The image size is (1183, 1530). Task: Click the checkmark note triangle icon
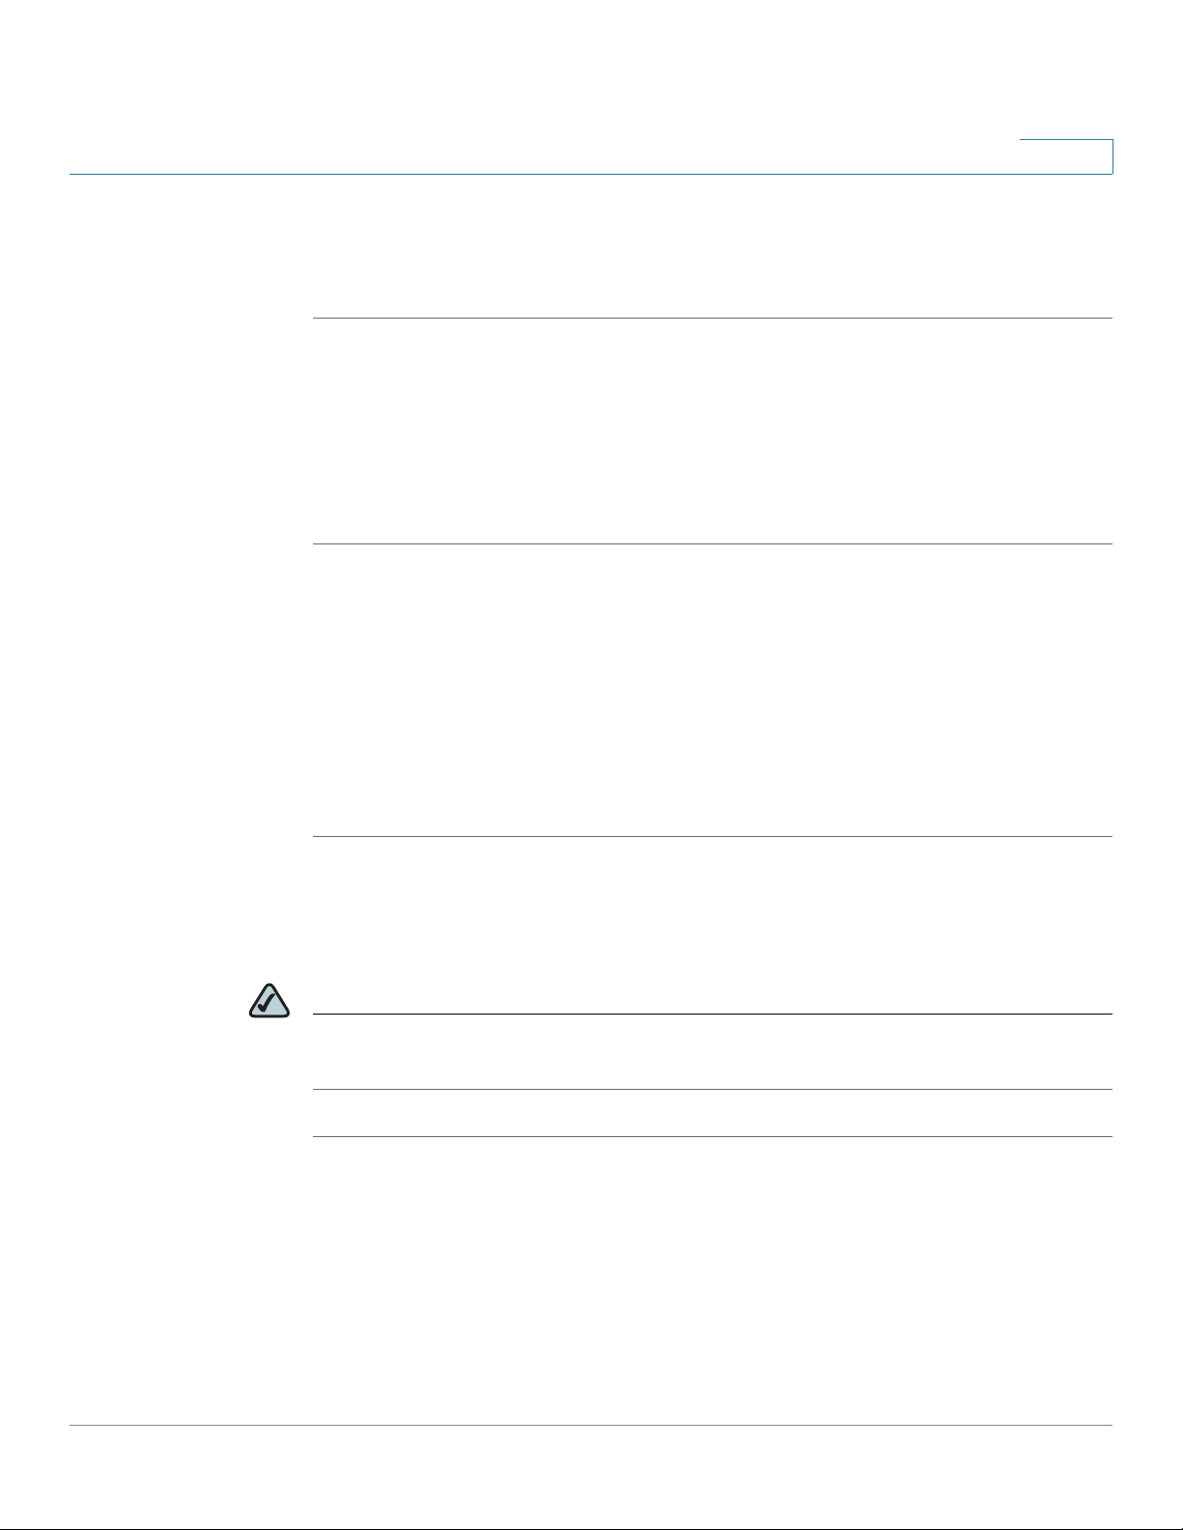pos(269,1000)
